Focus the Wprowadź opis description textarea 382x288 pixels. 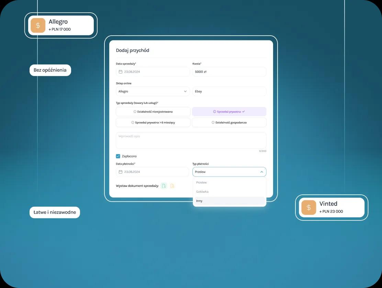pyautogui.click(x=191, y=141)
